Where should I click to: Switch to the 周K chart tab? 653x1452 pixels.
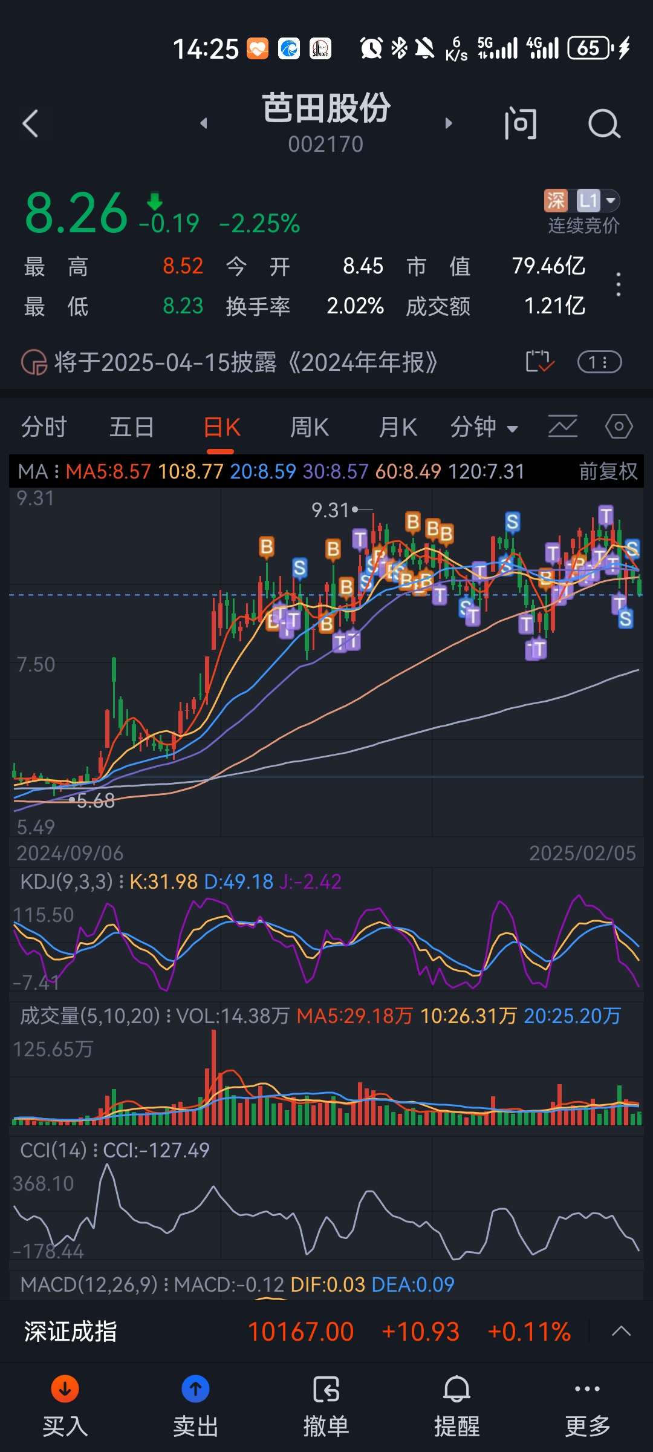coord(310,427)
